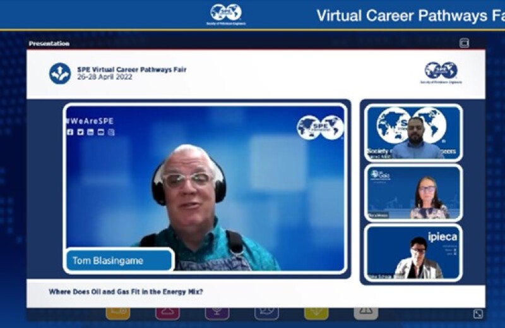The height and width of the screenshot is (328, 505).
Task: Click the SPE logo in the top header
Action: pos(226,13)
